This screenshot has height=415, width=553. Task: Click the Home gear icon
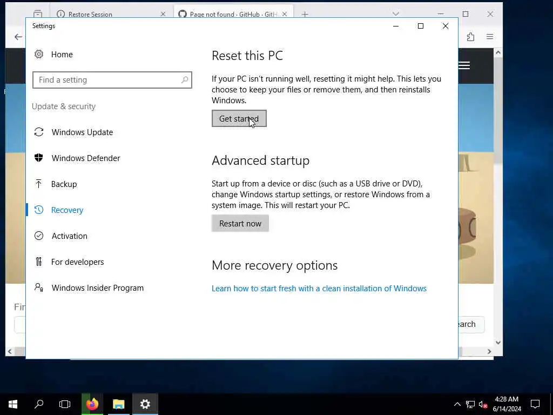pos(39,55)
